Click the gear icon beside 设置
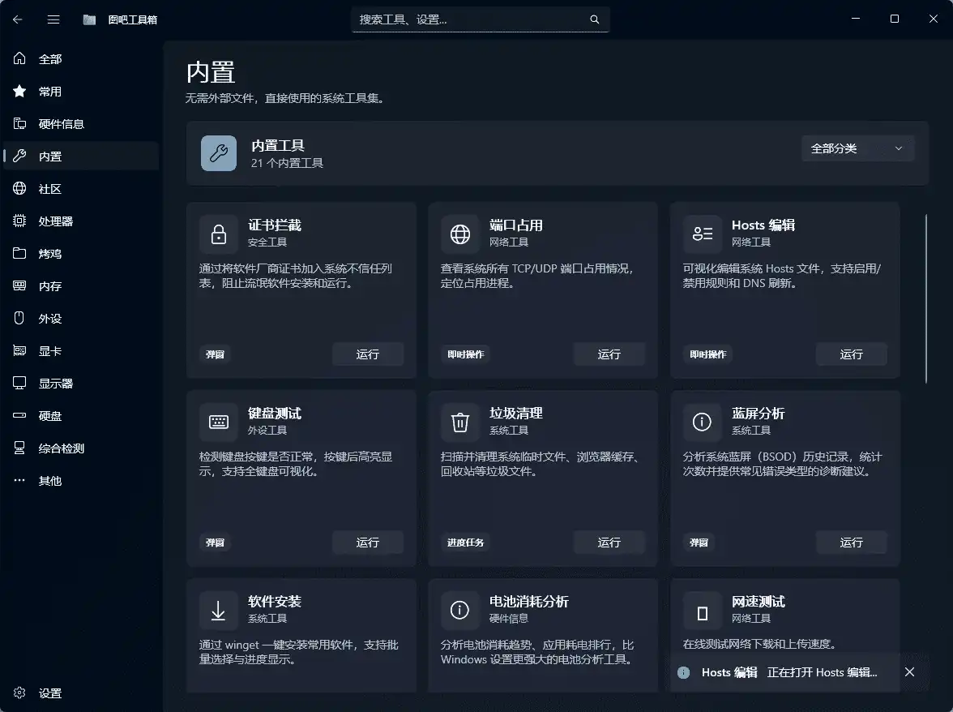This screenshot has height=712, width=953. tap(19, 693)
